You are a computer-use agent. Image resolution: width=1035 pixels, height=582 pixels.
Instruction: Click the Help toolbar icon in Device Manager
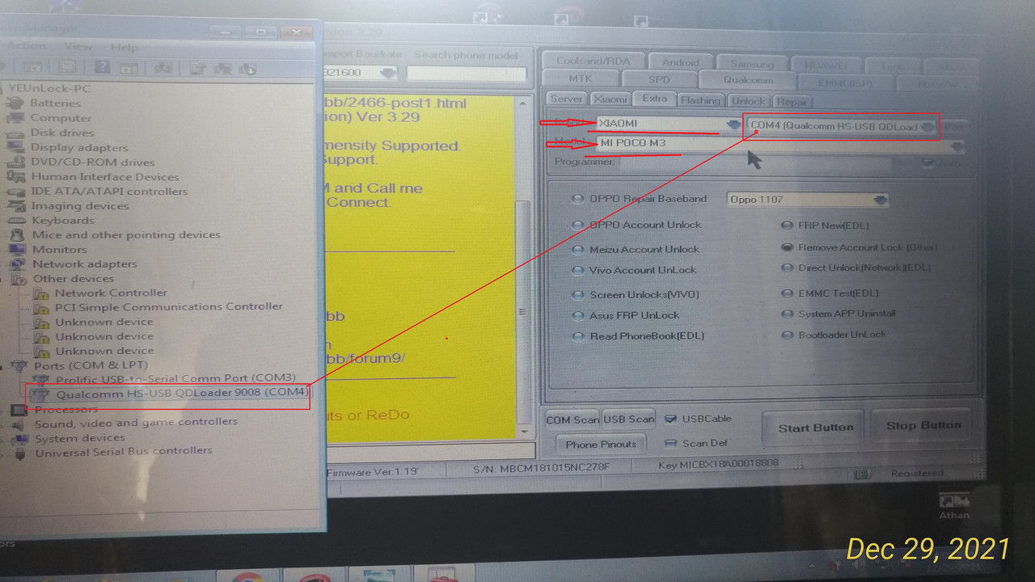point(102,67)
